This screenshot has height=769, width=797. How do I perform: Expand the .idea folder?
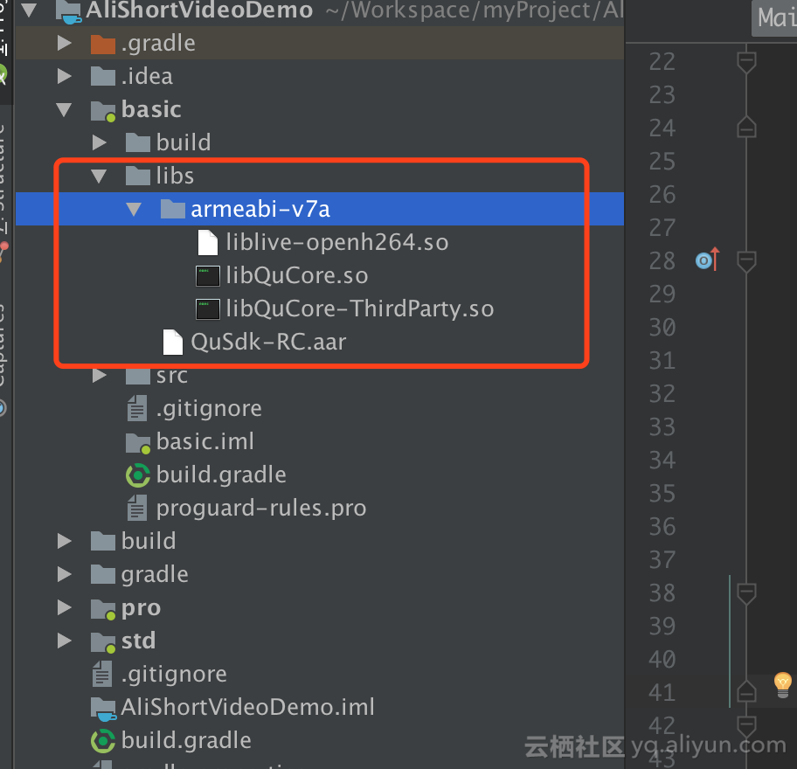(x=64, y=76)
